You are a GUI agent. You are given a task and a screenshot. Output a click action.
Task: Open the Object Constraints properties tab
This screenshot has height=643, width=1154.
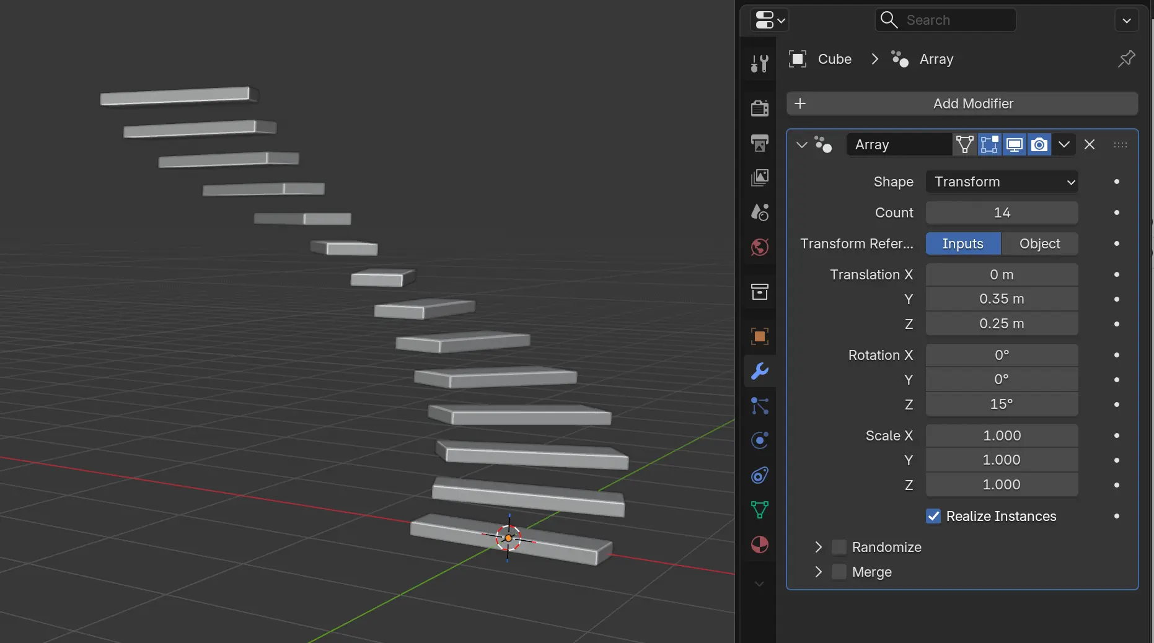tap(760, 475)
